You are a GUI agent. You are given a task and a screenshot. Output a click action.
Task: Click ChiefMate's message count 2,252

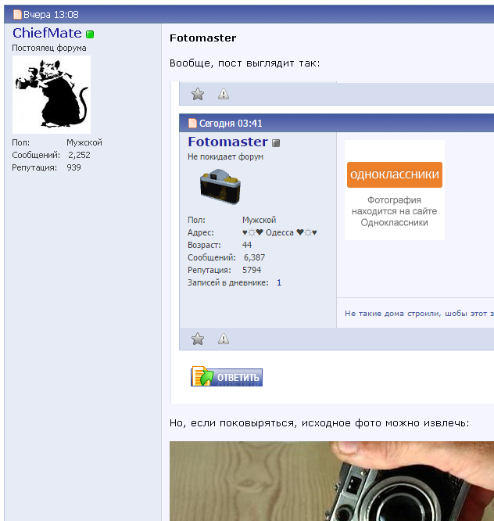(79, 155)
